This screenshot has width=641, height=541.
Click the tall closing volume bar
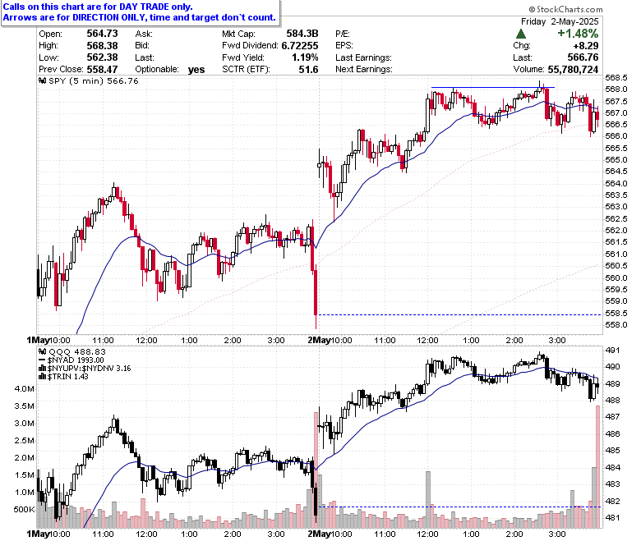click(x=597, y=466)
